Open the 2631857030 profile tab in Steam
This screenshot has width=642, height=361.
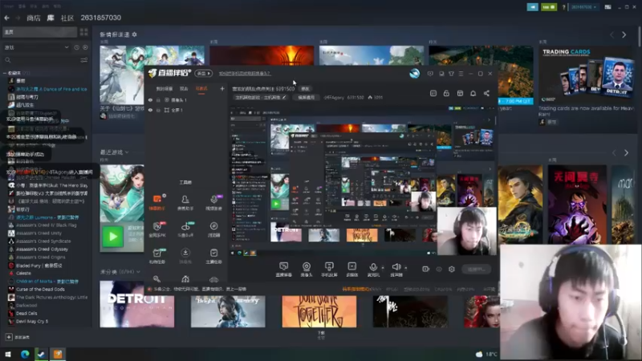(101, 18)
